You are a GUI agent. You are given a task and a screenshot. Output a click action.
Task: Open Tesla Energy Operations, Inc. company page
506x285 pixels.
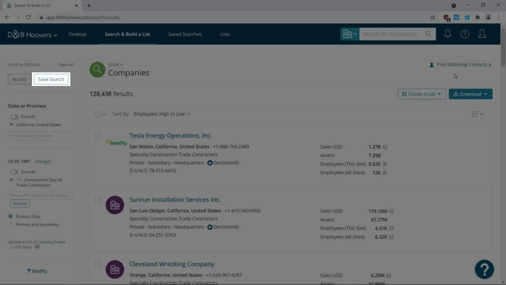171,135
